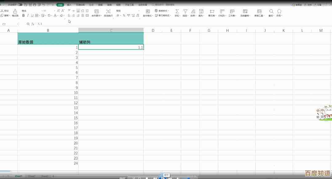This screenshot has width=332, height=179.
Task: Click the Conditional Formatting icon
Action: pyautogui.click(x=148, y=11)
